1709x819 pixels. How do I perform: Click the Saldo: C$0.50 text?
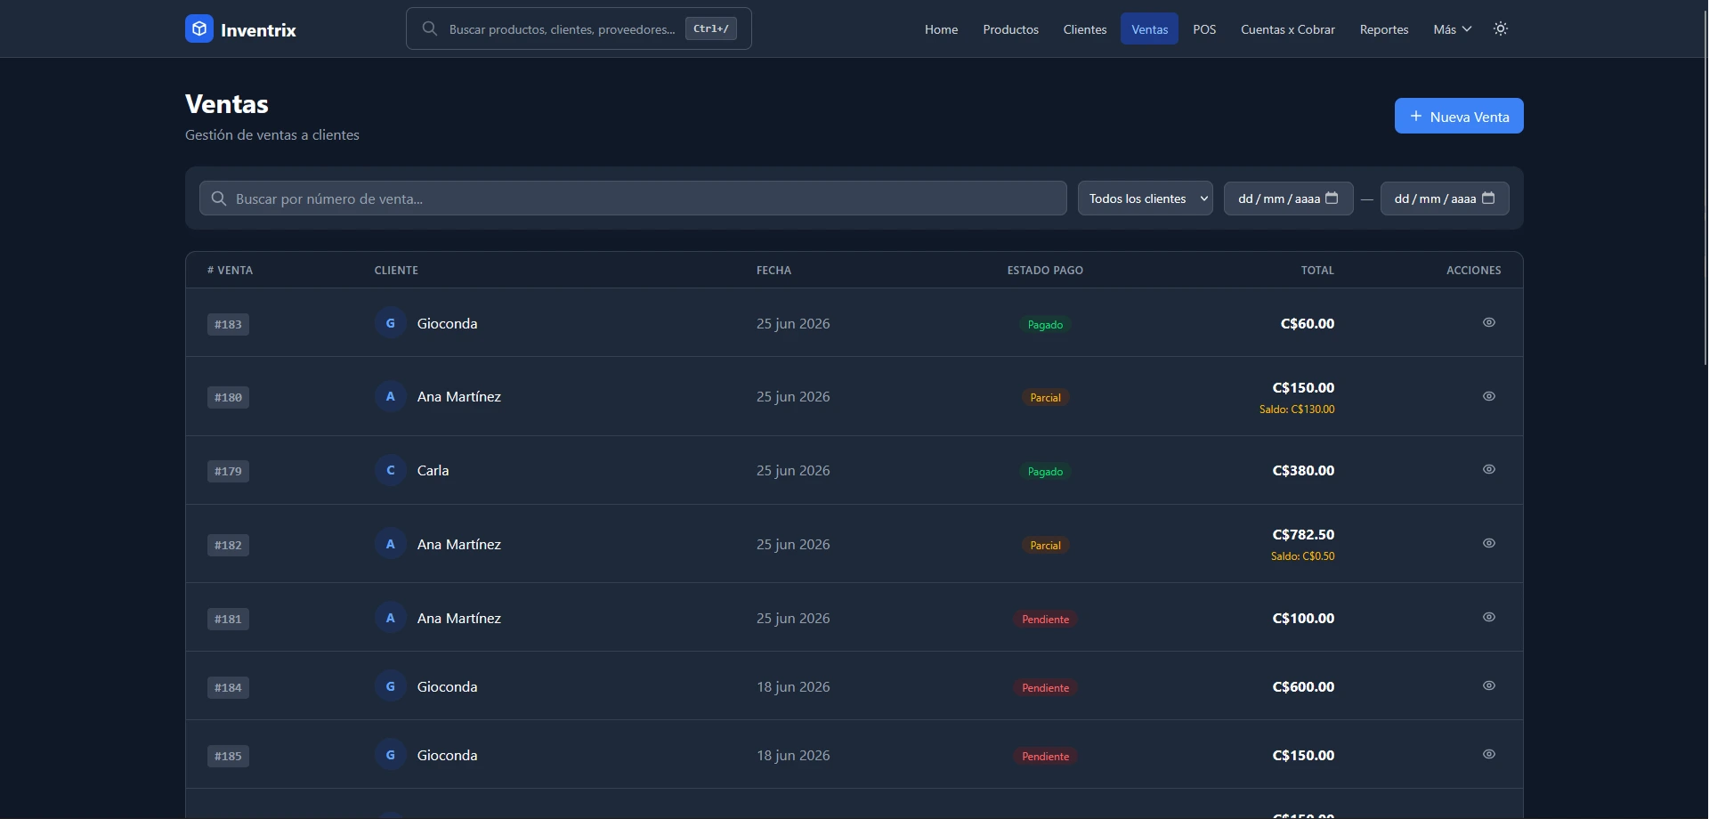click(x=1302, y=556)
